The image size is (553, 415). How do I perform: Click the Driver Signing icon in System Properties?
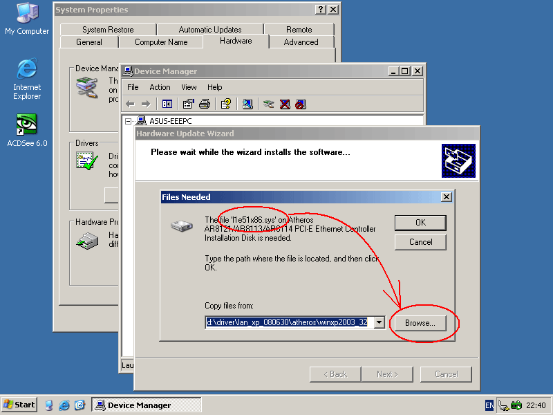pyautogui.click(x=87, y=161)
